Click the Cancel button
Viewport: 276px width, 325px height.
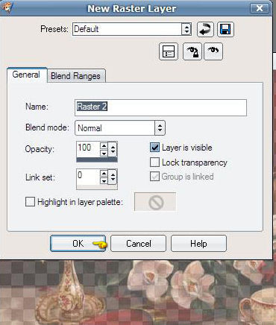tap(139, 244)
